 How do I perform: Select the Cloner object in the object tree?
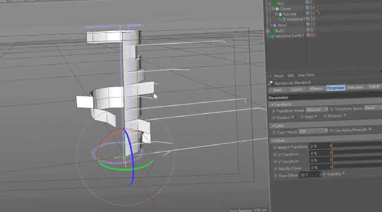(284, 8)
